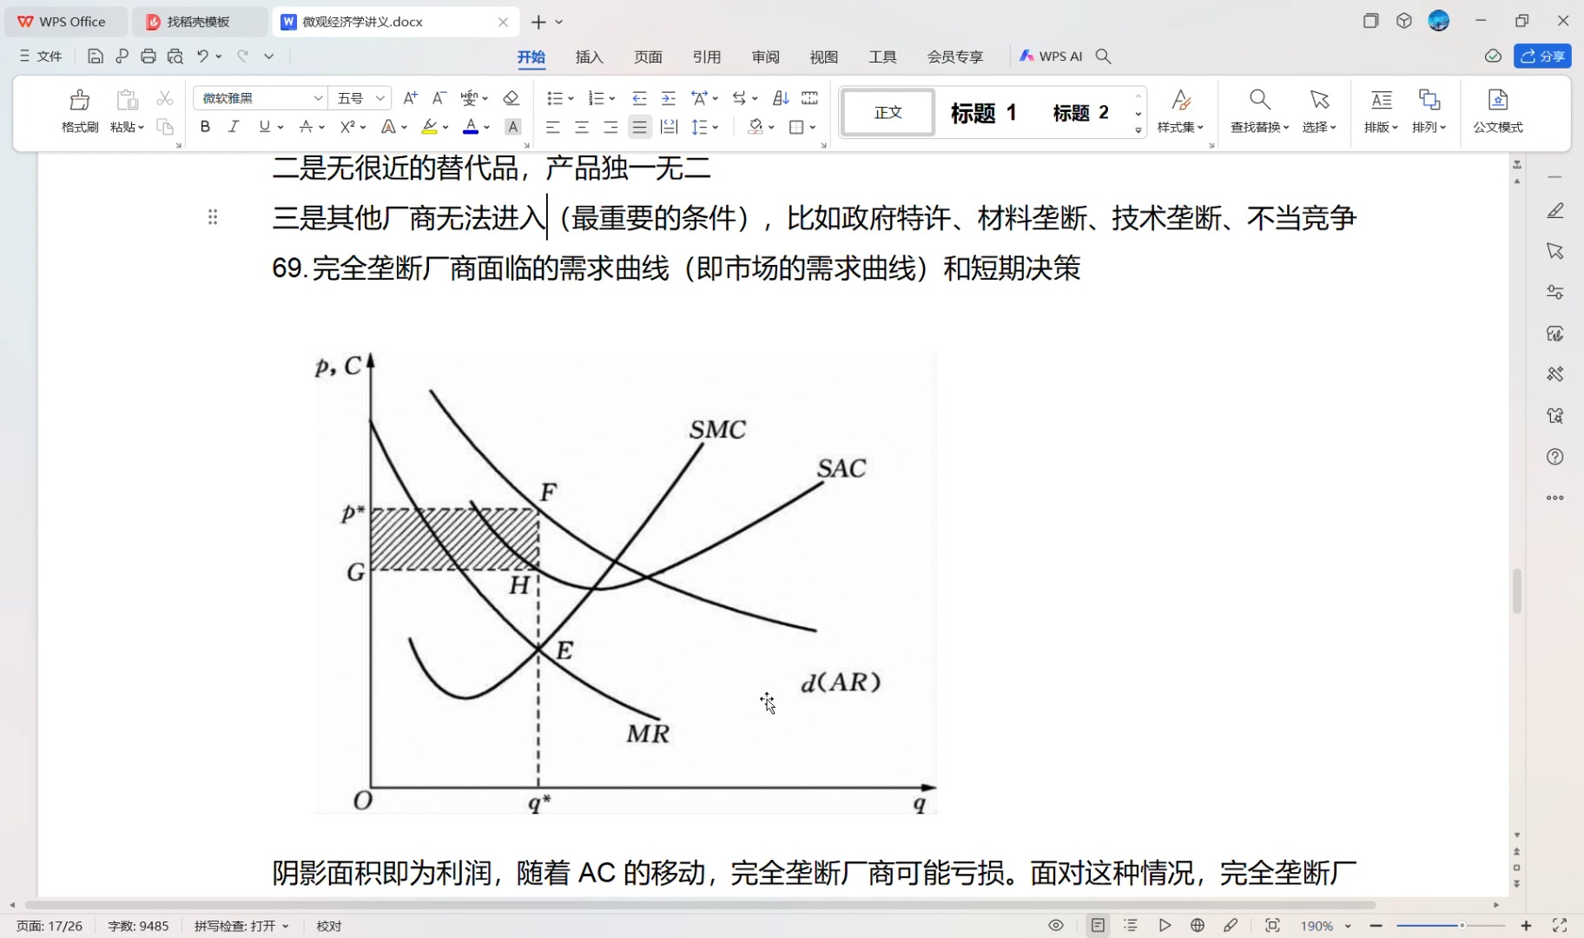
Task: Apply the 标题 1 style
Action: tap(982, 112)
